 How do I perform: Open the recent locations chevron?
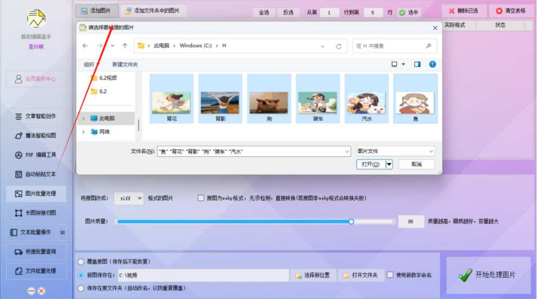[112, 45]
